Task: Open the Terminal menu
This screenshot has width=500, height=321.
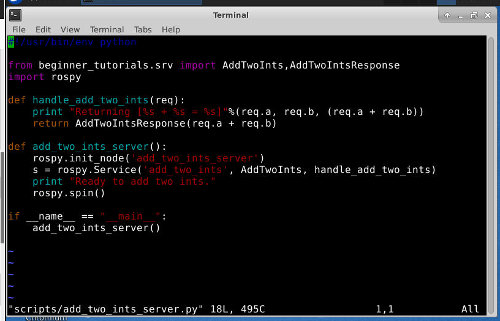Action: 107,29
